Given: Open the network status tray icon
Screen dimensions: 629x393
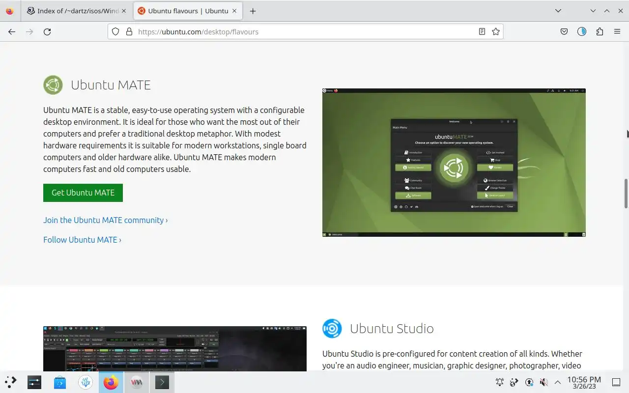Looking at the screenshot, I should pyautogui.click(x=529, y=382).
